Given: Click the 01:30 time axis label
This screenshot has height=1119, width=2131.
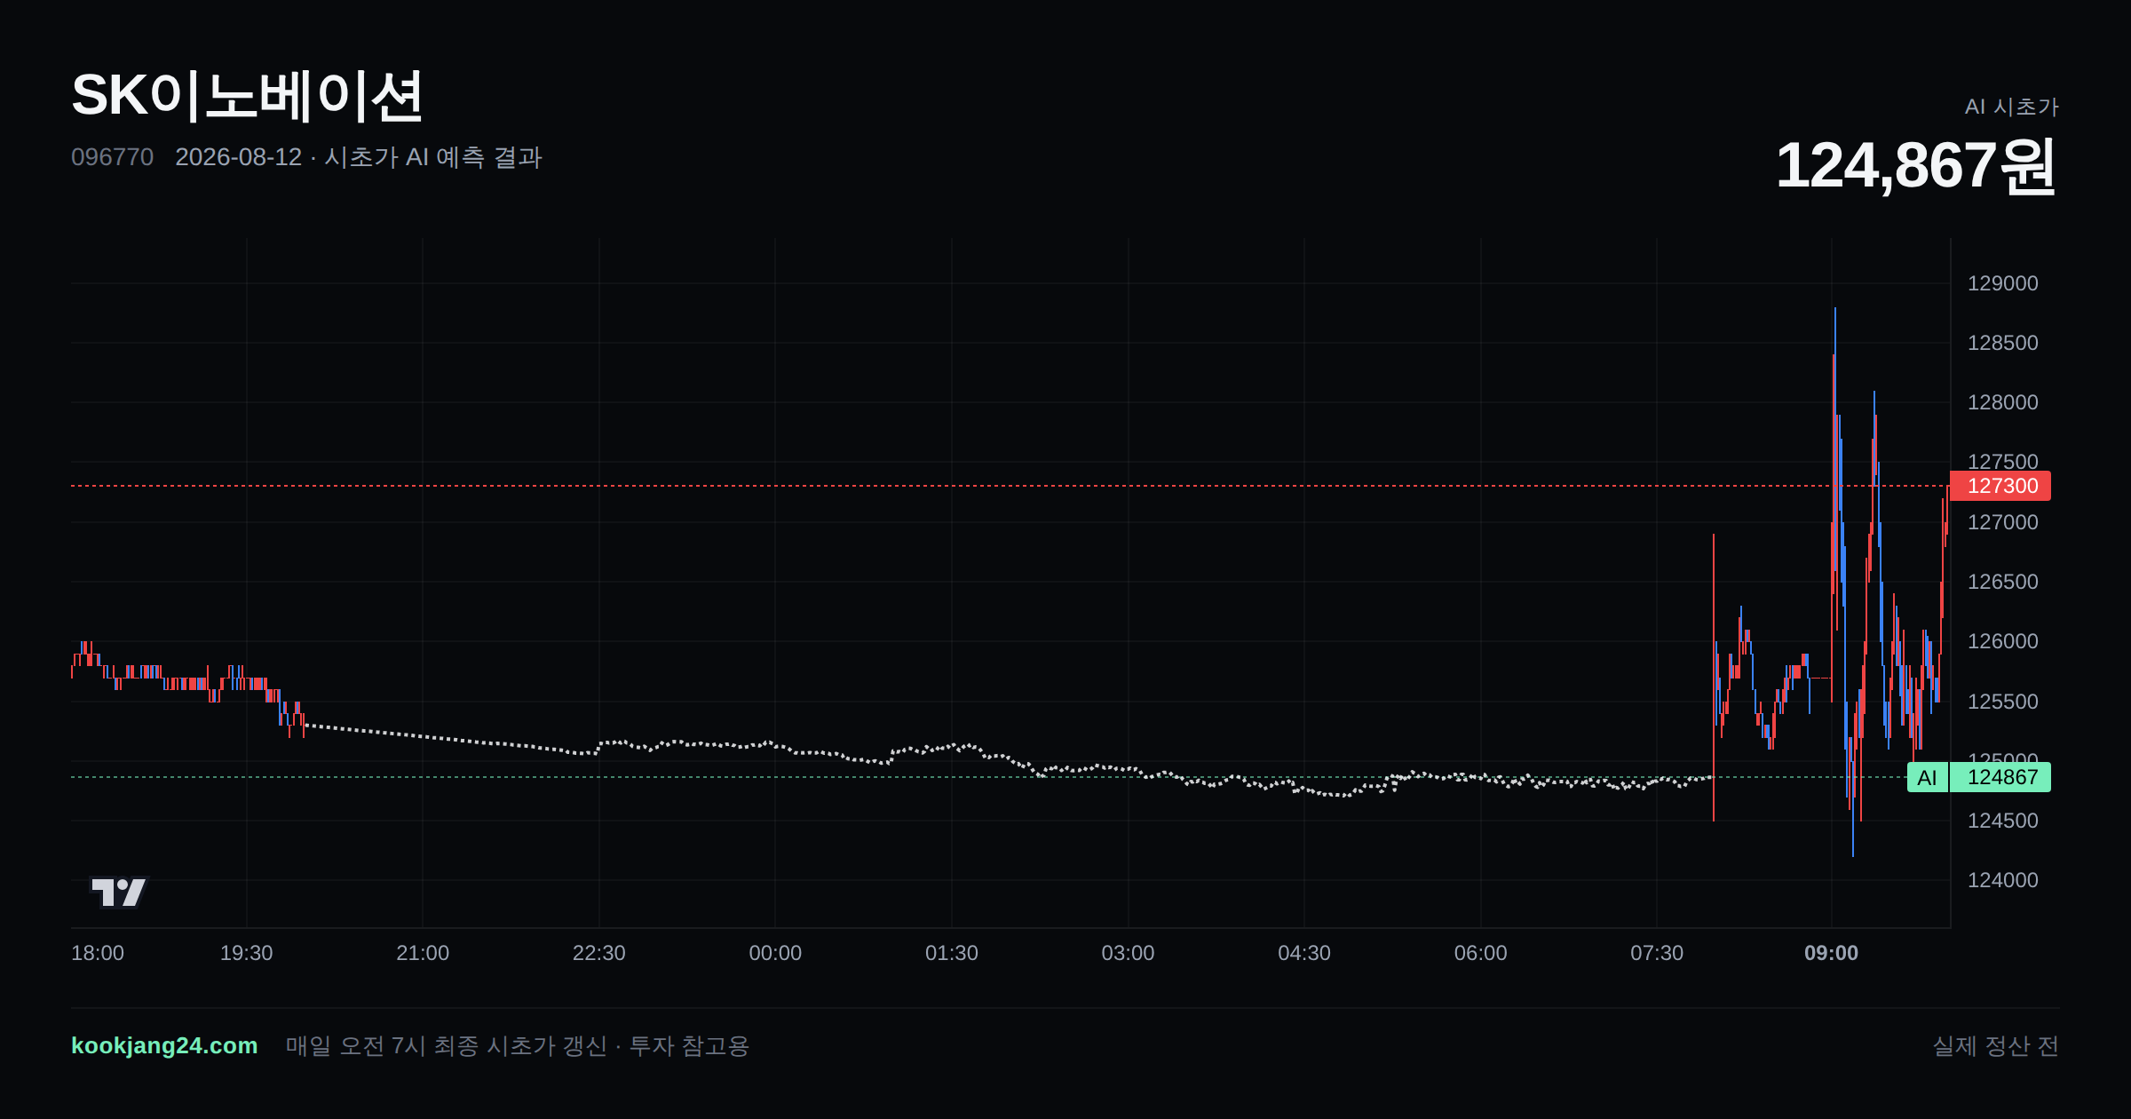Looking at the screenshot, I should pyautogui.click(x=951, y=953).
